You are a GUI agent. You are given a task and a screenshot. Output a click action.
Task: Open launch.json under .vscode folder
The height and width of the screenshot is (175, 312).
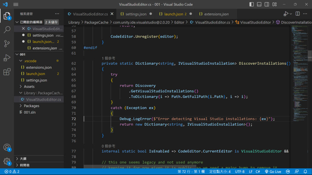point(39,74)
